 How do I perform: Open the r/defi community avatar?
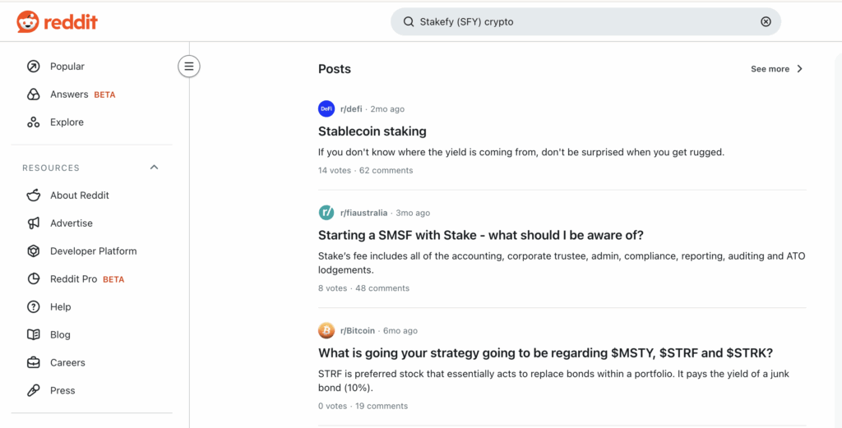[326, 108]
